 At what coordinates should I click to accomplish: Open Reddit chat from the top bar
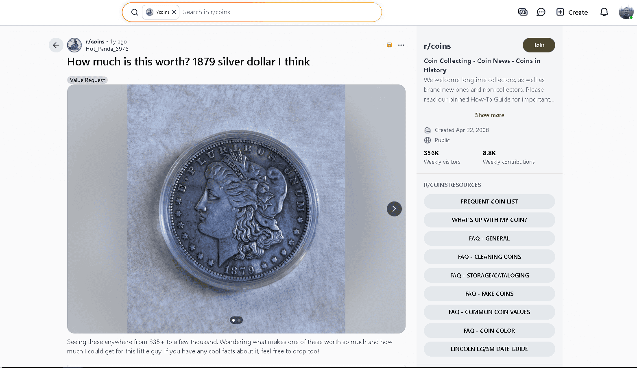pyautogui.click(x=541, y=12)
